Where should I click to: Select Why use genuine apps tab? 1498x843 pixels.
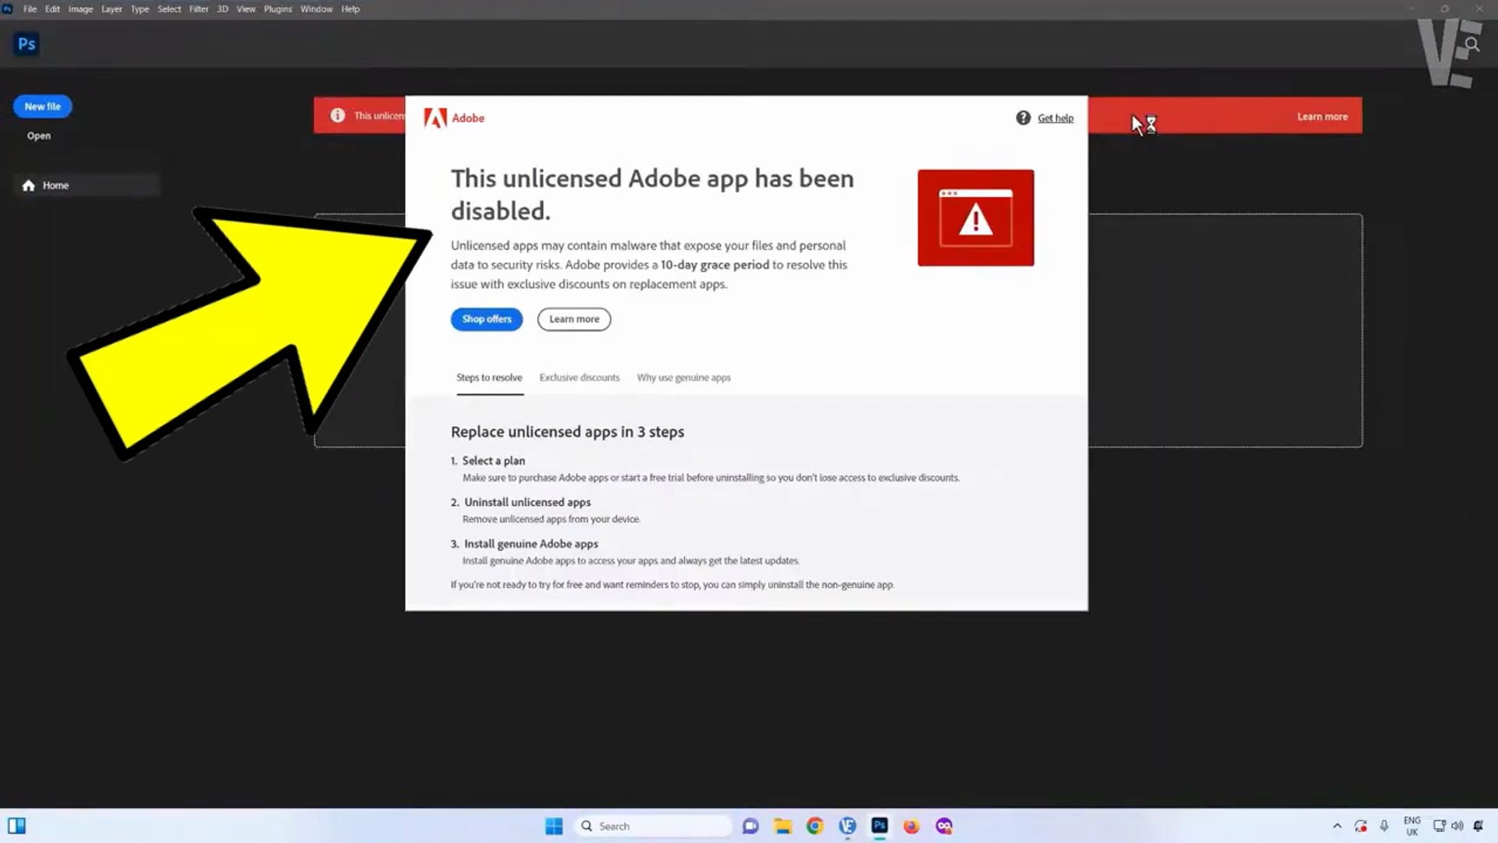[683, 378]
